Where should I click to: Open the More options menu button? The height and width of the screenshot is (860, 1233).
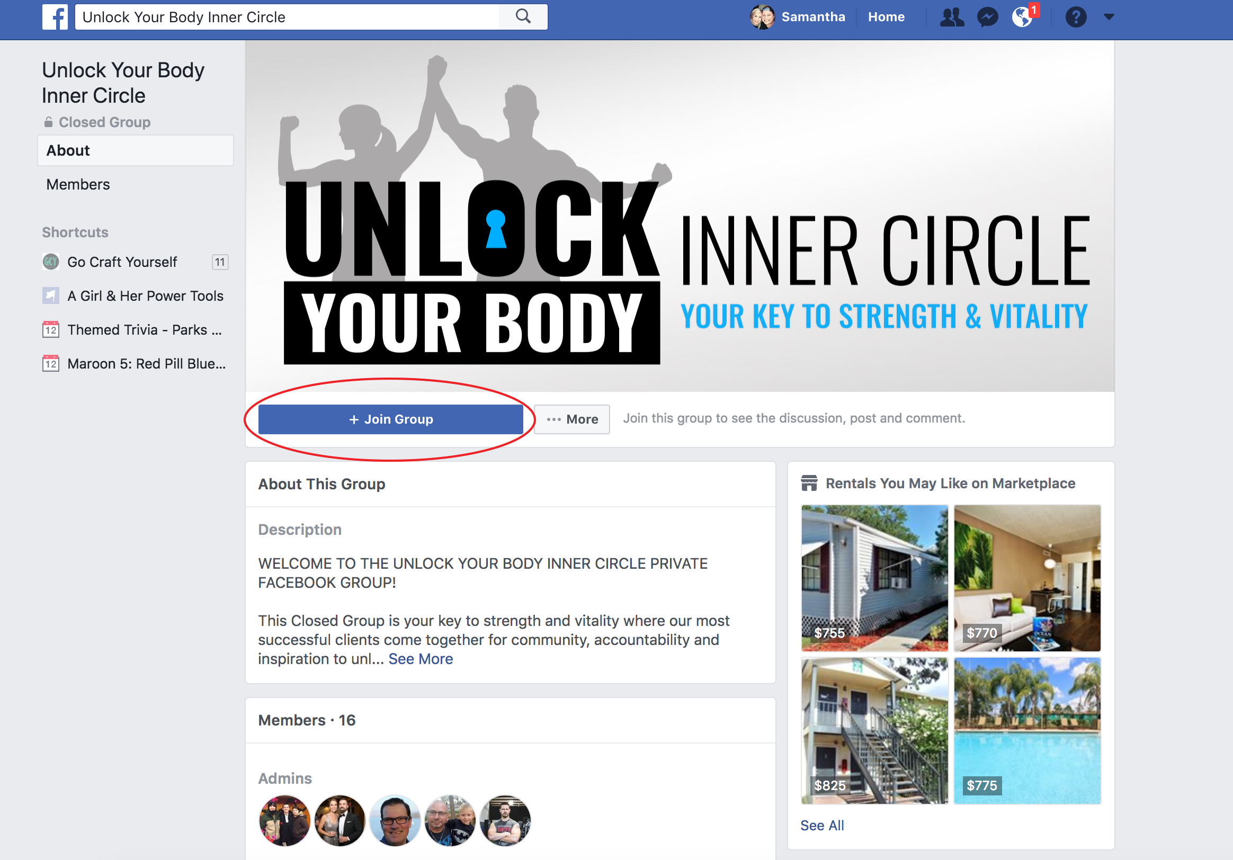[572, 419]
